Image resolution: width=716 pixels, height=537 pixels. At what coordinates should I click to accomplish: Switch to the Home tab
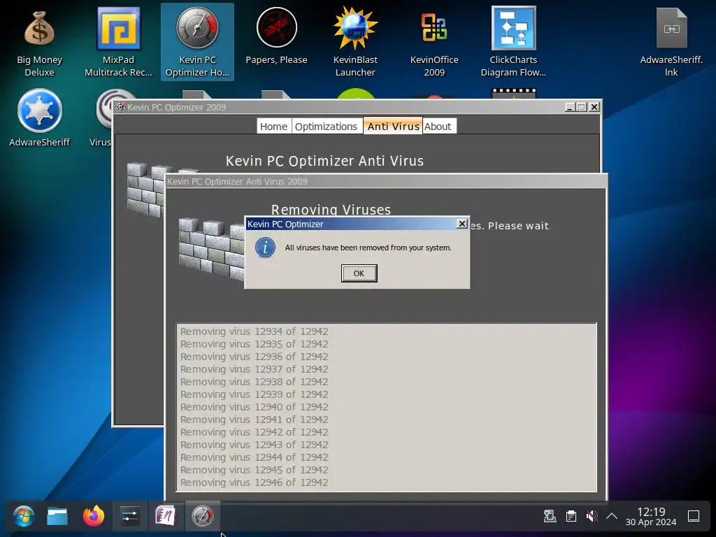point(273,127)
